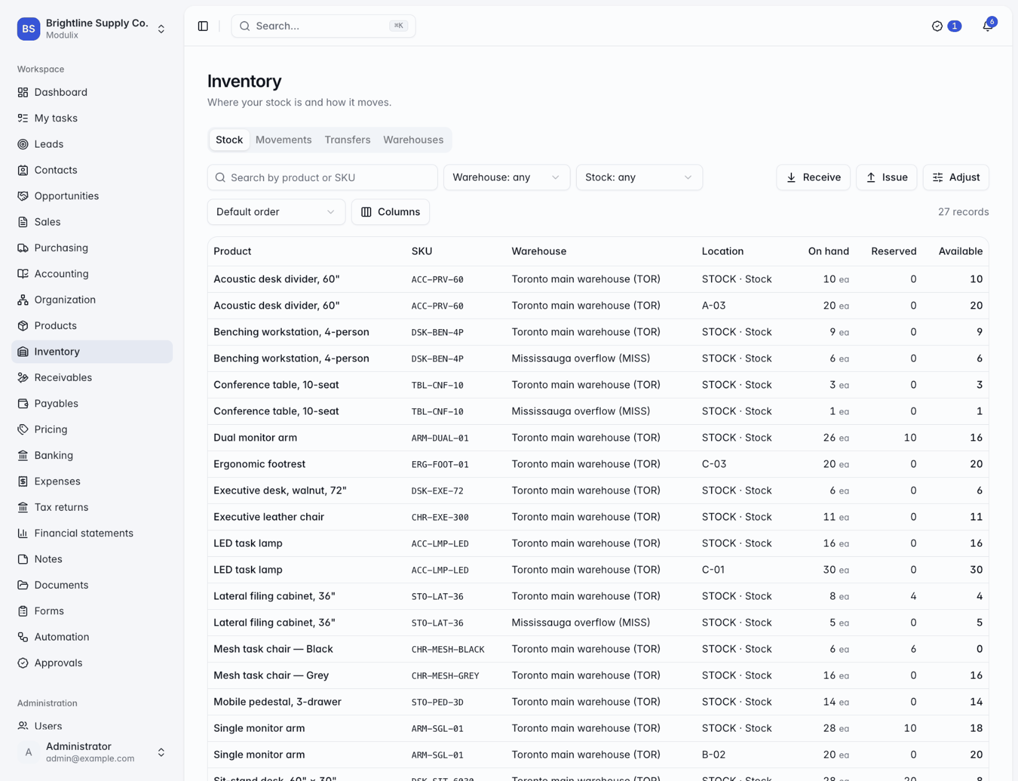Go to Purchasing
This screenshot has height=781, width=1018.
(x=92, y=248)
